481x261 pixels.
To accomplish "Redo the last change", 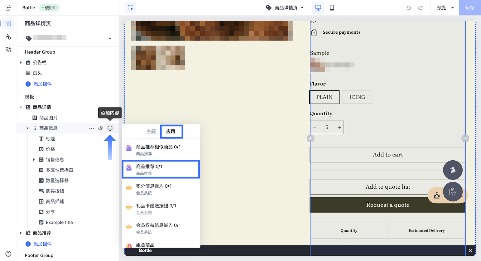I will click(x=421, y=8).
